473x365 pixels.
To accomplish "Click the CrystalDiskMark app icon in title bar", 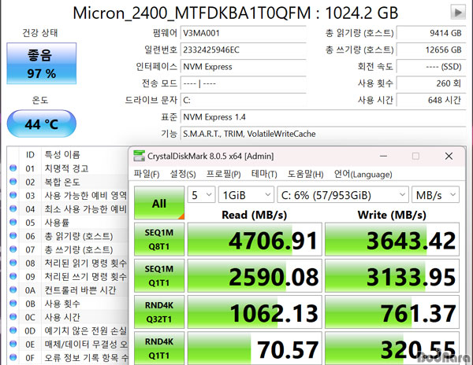I will click(x=140, y=156).
